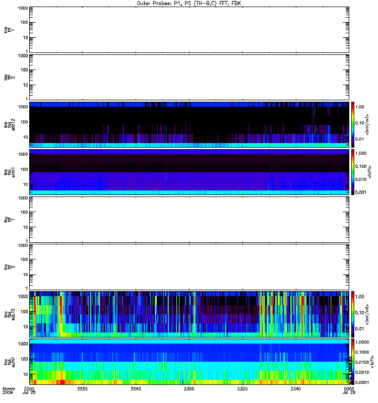
Task: Click the 'Jul 26' date label
Action: tap(349, 393)
